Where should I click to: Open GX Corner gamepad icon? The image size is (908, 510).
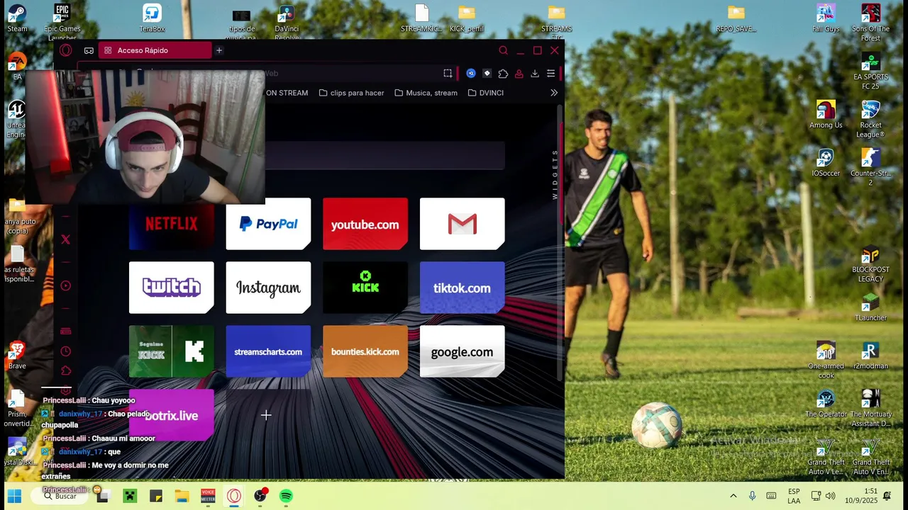tap(89, 50)
